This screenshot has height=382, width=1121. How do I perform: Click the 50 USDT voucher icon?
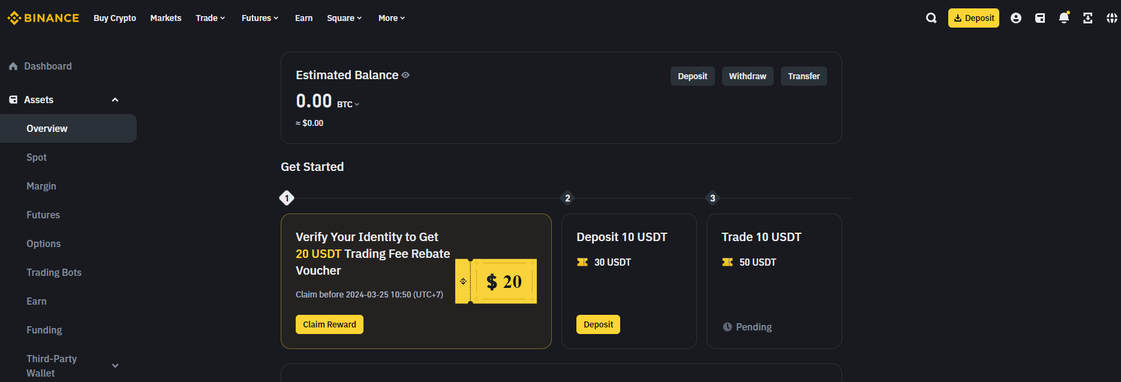[x=727, y=262]
